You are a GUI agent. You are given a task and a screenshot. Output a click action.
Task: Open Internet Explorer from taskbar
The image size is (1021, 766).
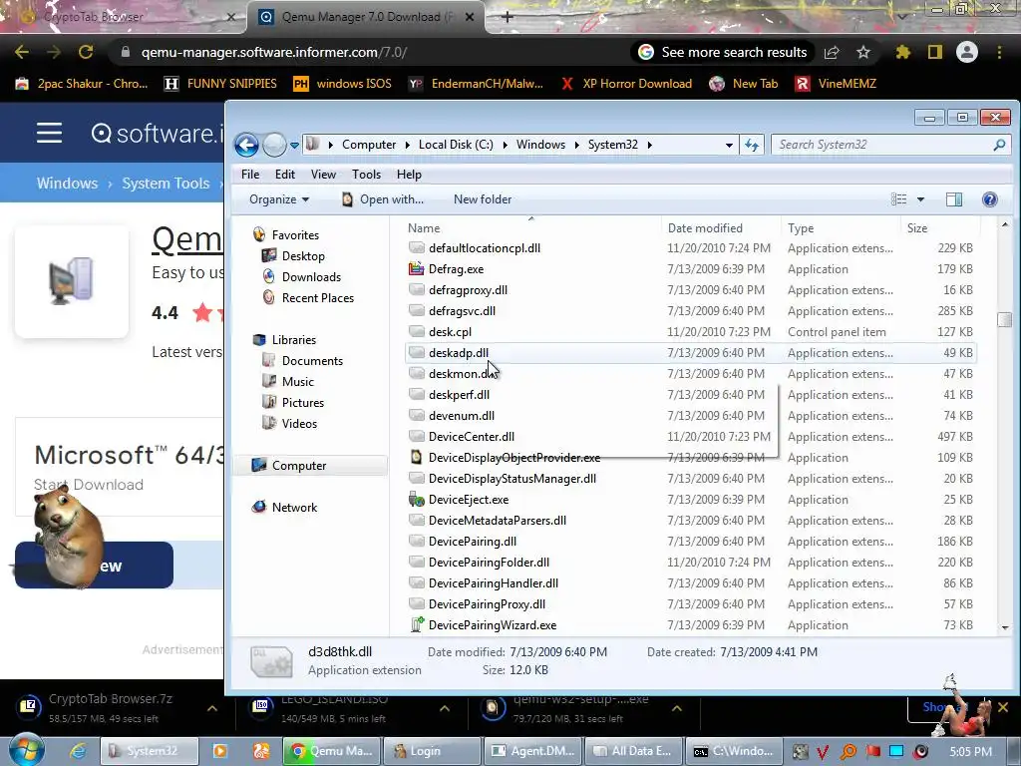click(x=78, y=751)
